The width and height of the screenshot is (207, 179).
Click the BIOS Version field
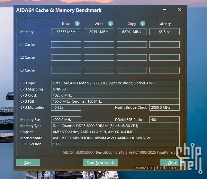point(115,144)
